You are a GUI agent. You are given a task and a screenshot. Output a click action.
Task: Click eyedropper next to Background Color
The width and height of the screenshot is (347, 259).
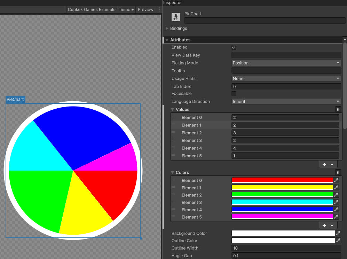338,233
